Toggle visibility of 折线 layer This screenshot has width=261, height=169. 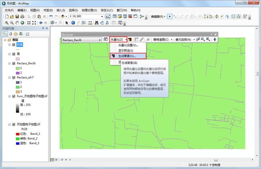pos(14,44)
